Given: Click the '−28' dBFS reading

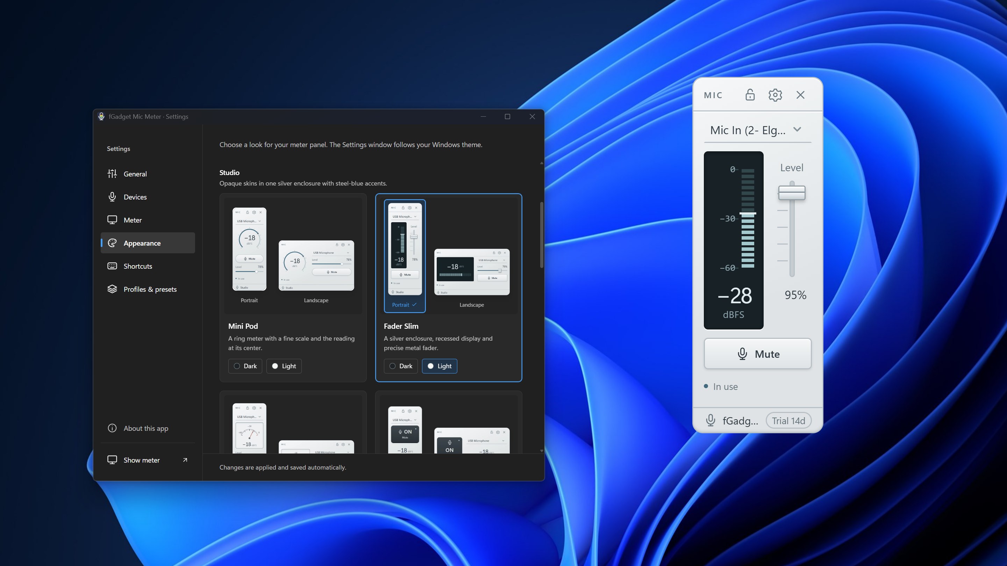Looking at the screenshot, I should point(735,296).
